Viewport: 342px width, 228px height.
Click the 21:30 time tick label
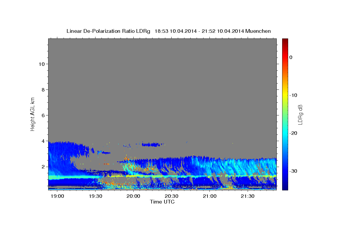(x=248, y=196)
